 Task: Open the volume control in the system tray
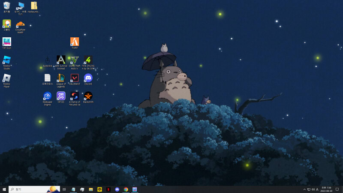pos(313,190)
